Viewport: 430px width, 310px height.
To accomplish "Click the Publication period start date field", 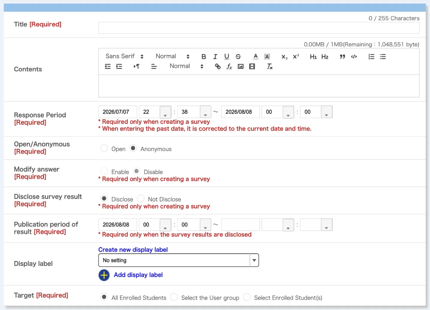I will (x=118, y=225).
